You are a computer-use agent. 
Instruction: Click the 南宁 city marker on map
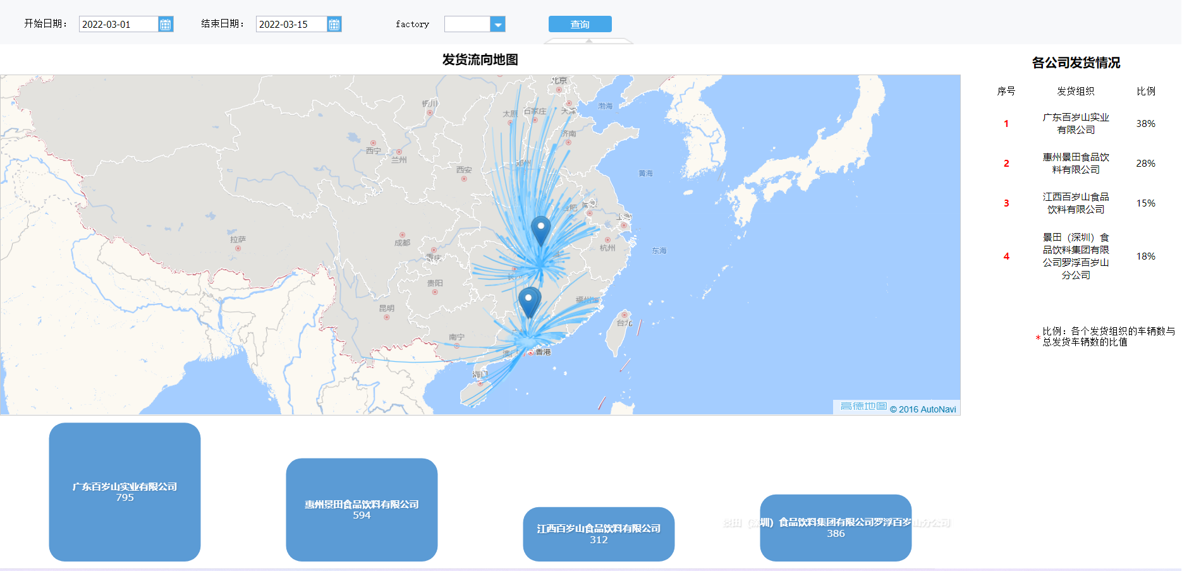456,346
